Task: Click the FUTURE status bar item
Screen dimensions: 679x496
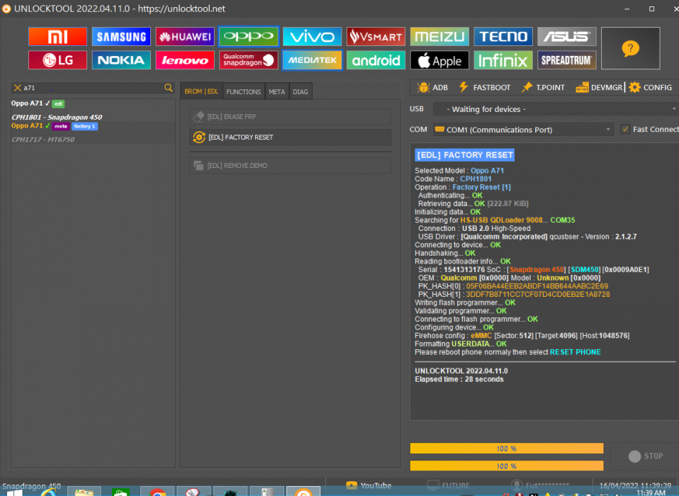Action: (x=449, y=485)
